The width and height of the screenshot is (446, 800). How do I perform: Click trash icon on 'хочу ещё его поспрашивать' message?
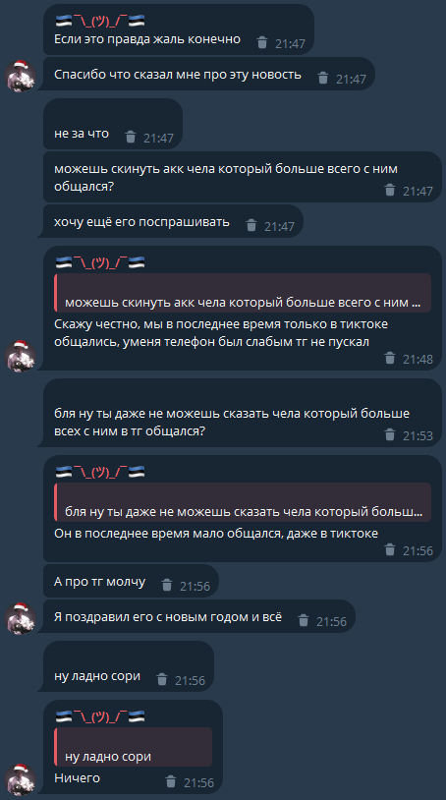pos(251,225)
